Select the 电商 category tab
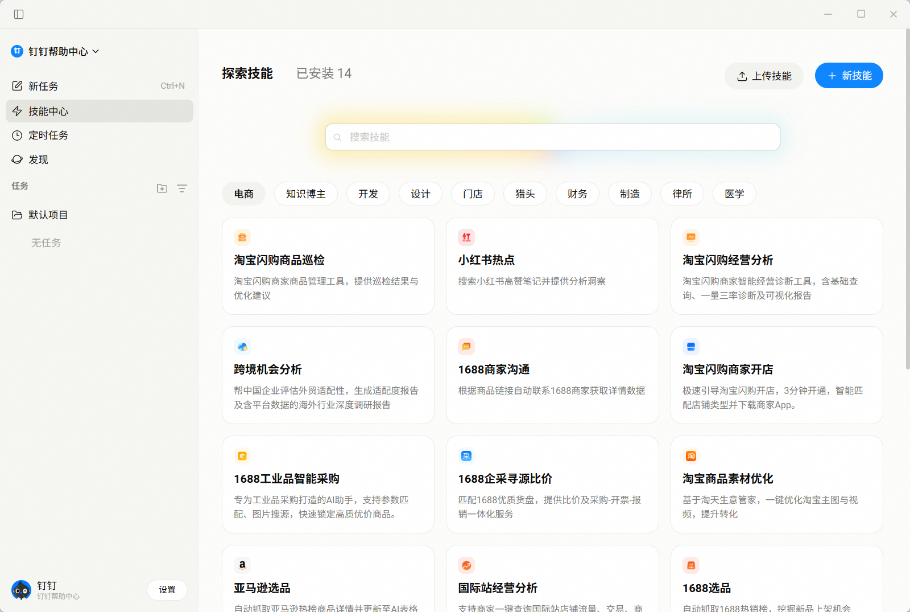Viewport: 910px width, 612px height. [x=243, y=194]
